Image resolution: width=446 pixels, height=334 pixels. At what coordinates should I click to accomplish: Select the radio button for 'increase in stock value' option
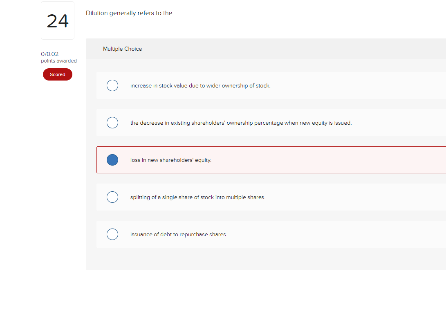112,85
